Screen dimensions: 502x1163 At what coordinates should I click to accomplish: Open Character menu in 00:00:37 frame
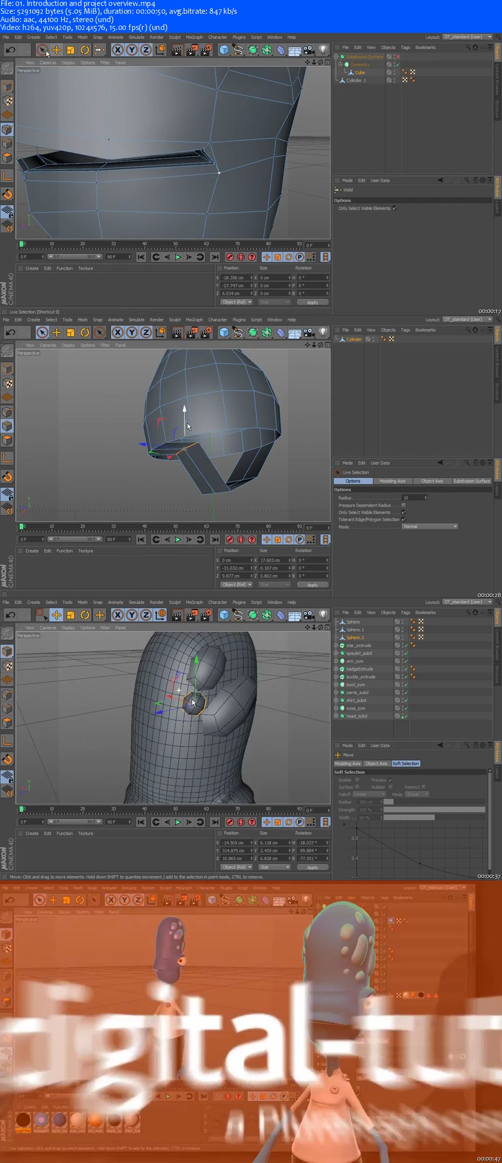217,602
